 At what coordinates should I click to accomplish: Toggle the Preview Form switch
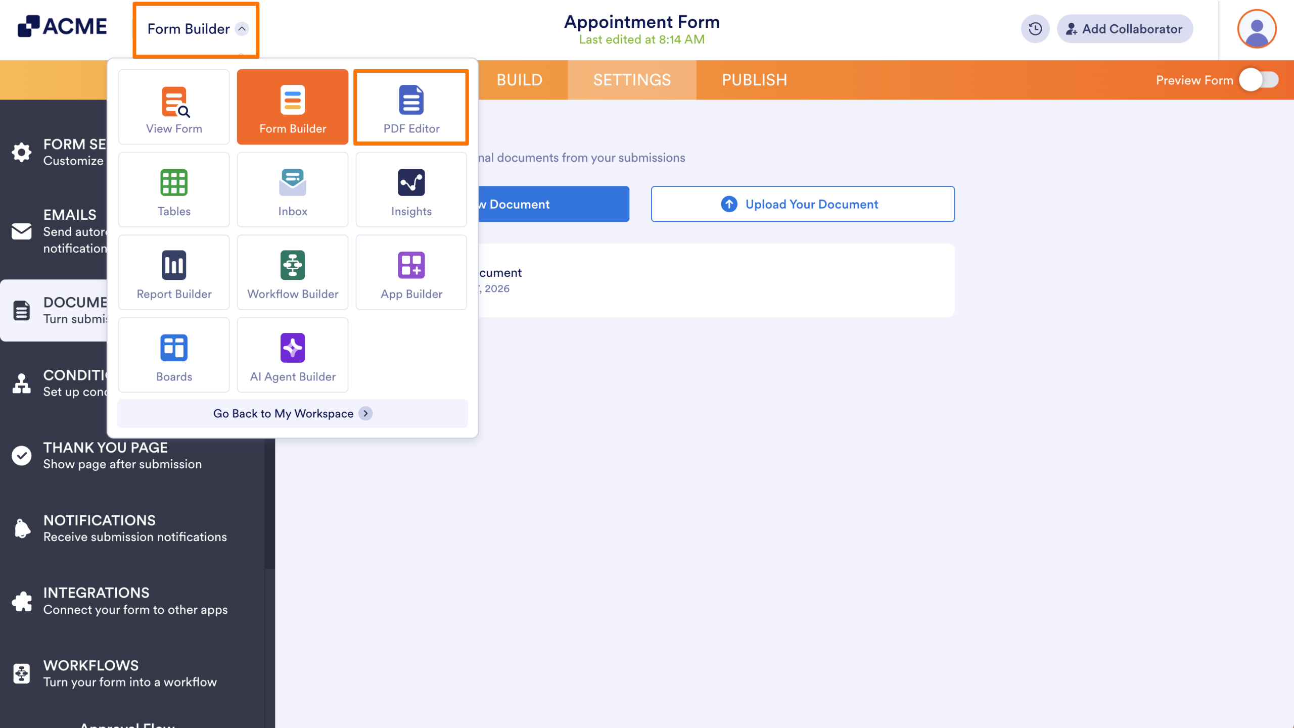(1259, 80)
